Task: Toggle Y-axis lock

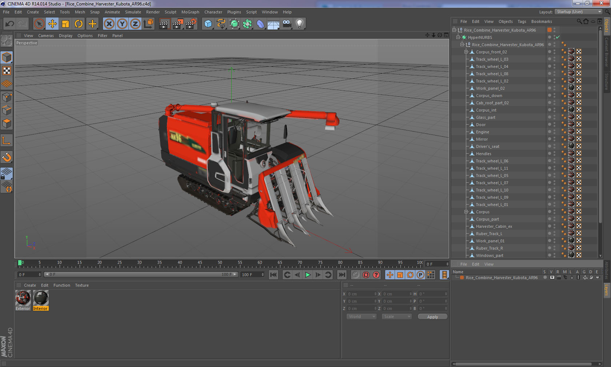Action: [122, 24]
